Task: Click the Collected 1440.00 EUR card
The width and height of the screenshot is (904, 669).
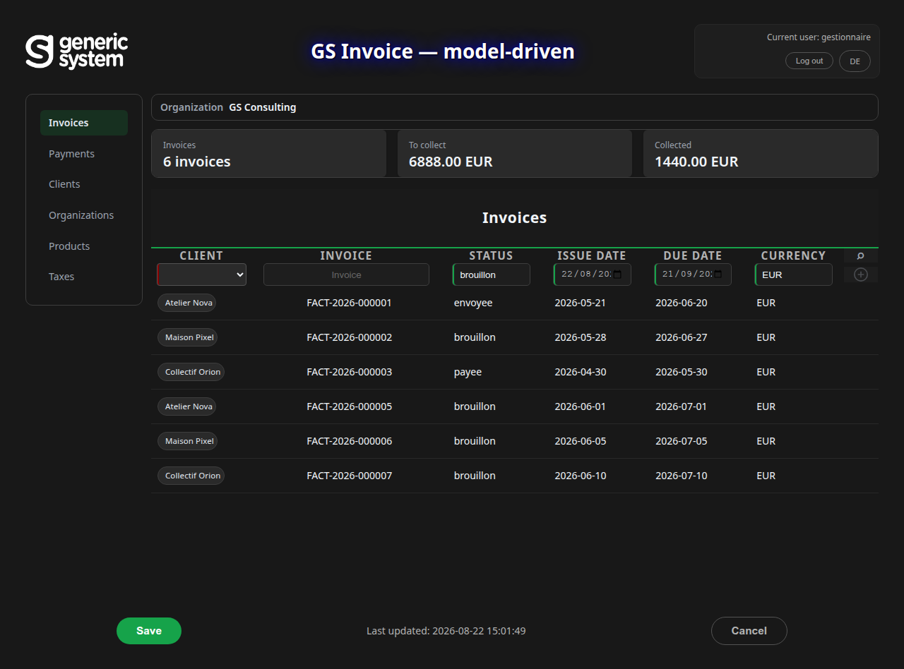Action: [x=761, y=153]
